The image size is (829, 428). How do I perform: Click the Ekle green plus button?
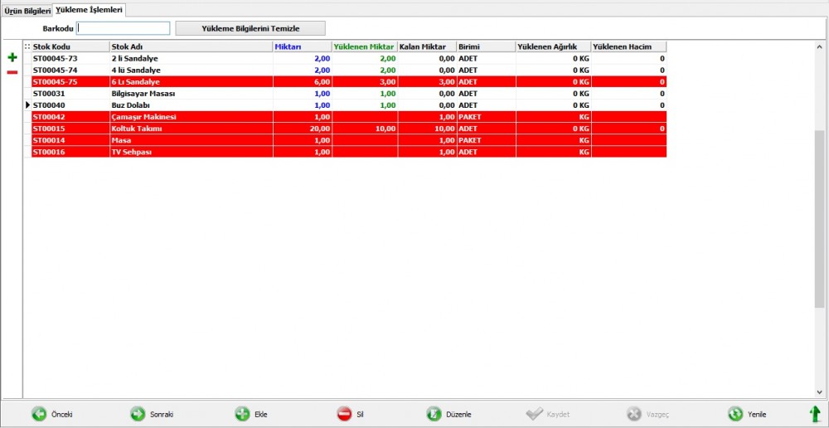pos(242,414)
